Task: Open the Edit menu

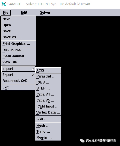Action: (x=24, y=13)
